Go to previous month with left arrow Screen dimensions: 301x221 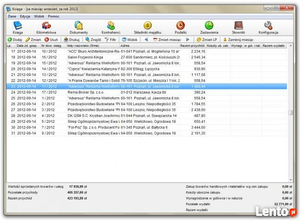click(146, 40)
